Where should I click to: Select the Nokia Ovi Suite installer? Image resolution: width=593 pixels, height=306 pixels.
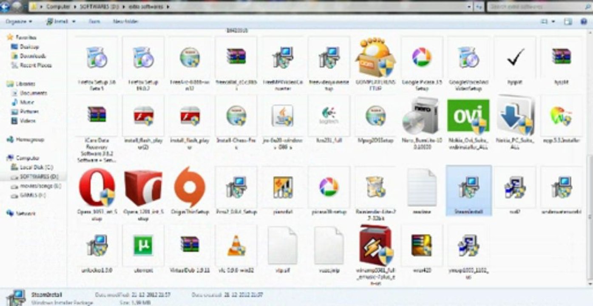pyautogui.click(x=468, y=115)
